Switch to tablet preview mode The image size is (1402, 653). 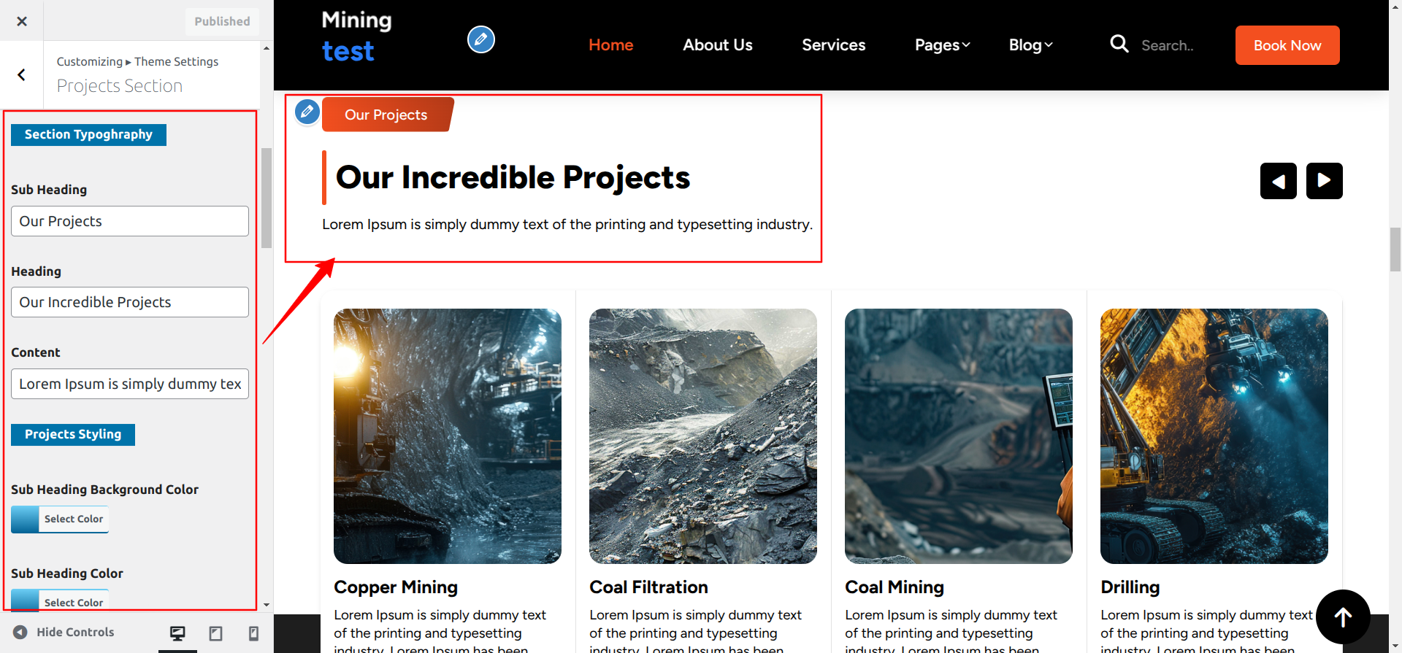point(215,633)
